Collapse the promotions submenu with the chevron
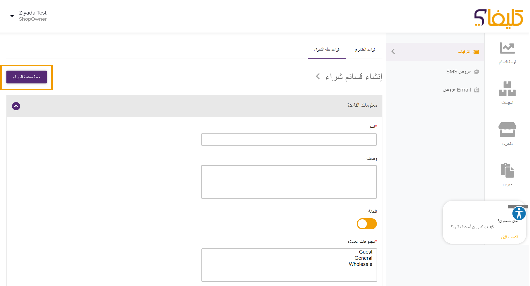Viewport: 530px width, 286px height. point(393,51)
